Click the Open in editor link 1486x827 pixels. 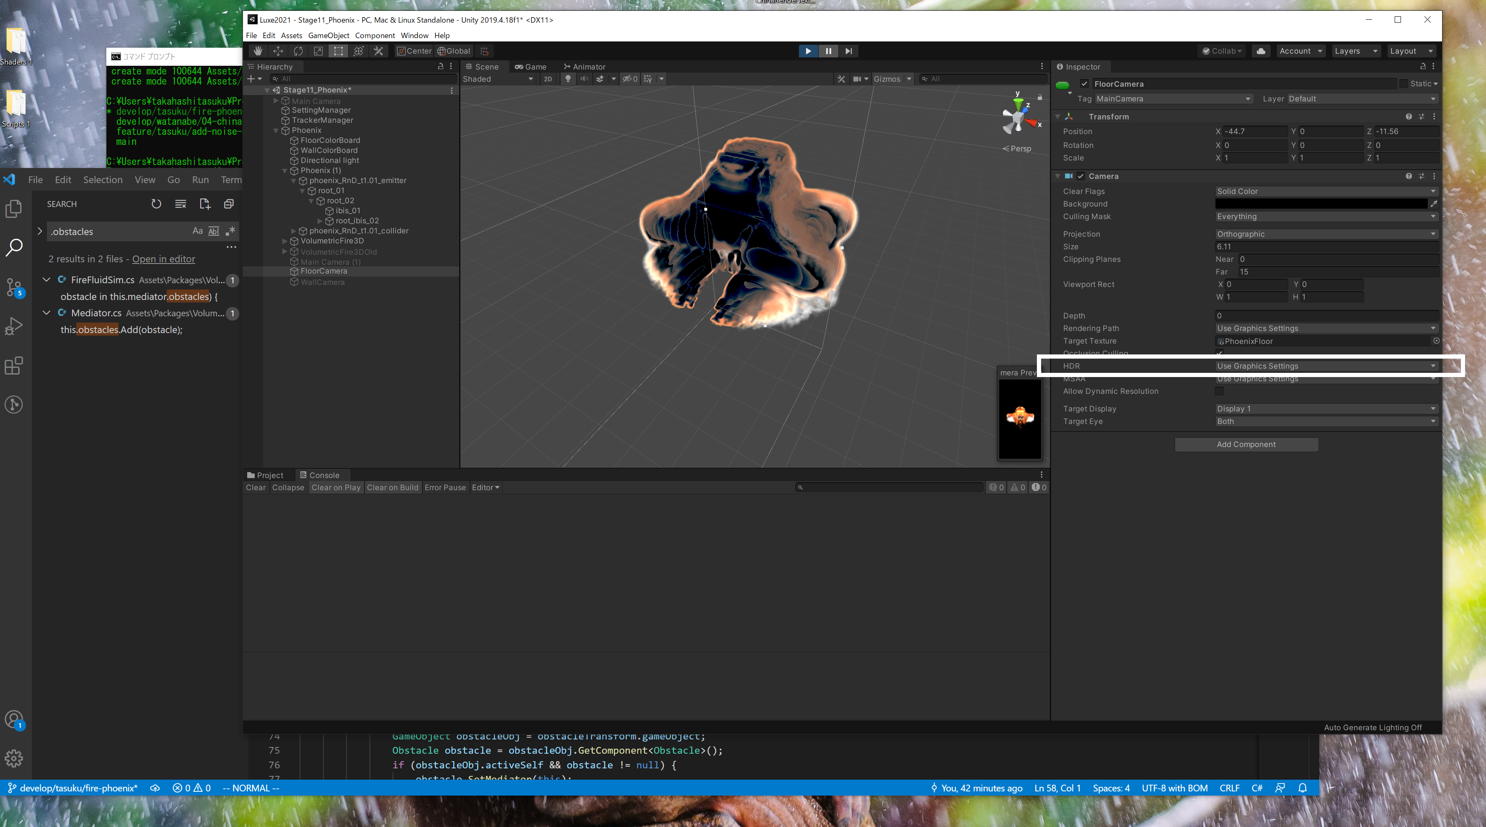pyautogui.click(x=163, y=259)
